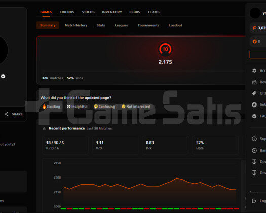Click the 2,175 Elo value
This screenshot has height=213, width=266.
(165, 62)
